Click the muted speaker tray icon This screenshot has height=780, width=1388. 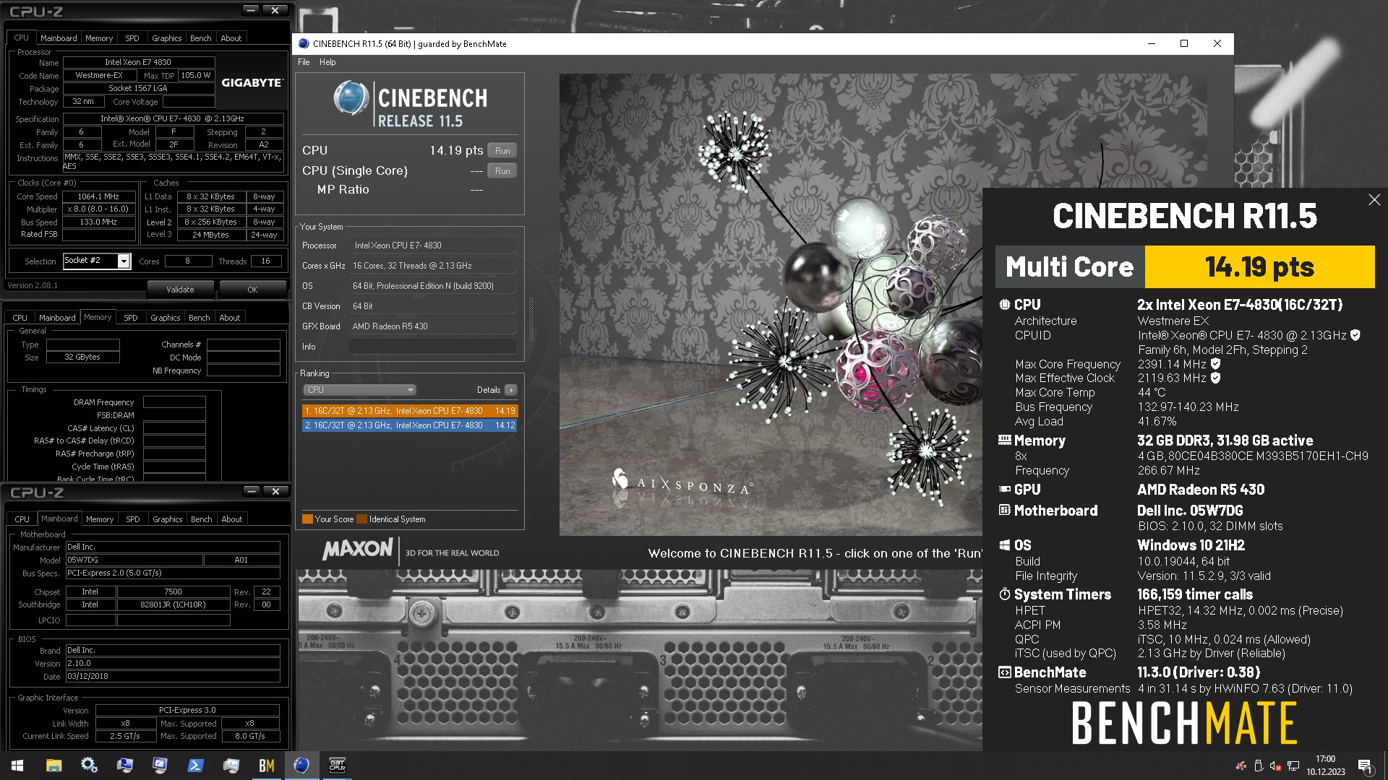(x=1275, y=766)
